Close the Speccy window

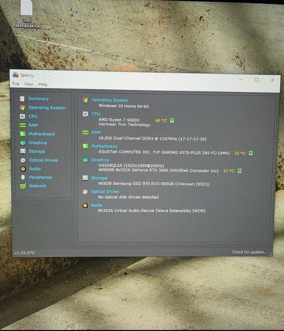pyautogui.click(x=272, y=80)
